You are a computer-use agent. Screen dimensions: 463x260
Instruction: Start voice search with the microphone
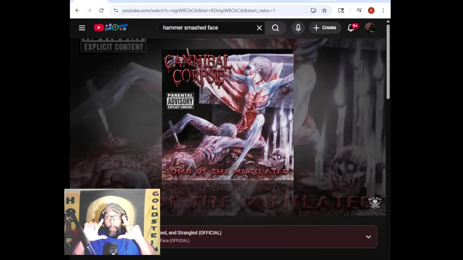tap(298, 28)
